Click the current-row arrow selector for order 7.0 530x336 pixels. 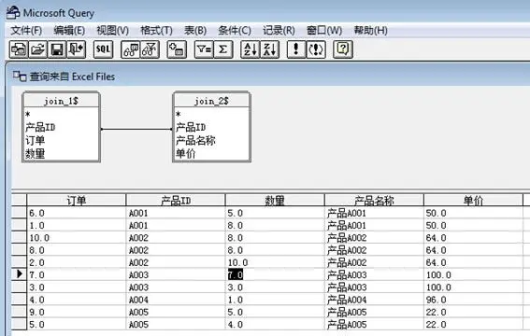[x=19, y=274]
